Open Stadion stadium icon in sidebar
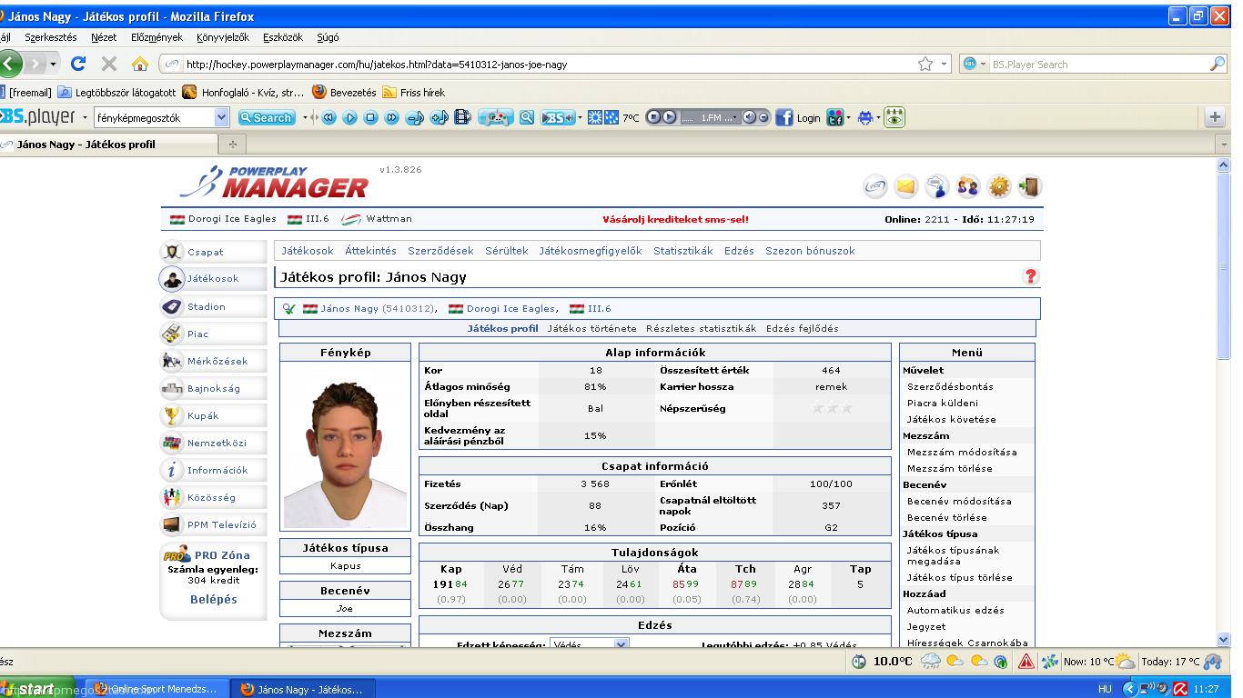Image resolution: width=1243 pixels, height=698 pixels. (171, 306)
